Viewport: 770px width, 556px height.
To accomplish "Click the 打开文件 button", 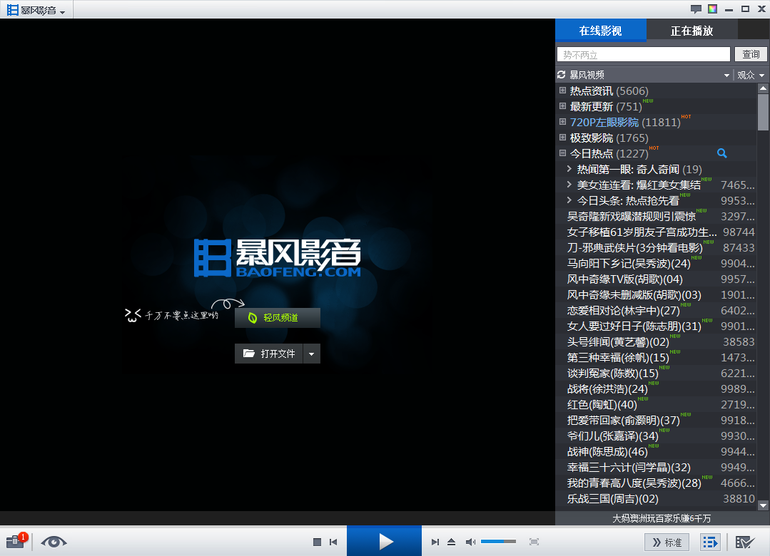I will tap(268, 354).
